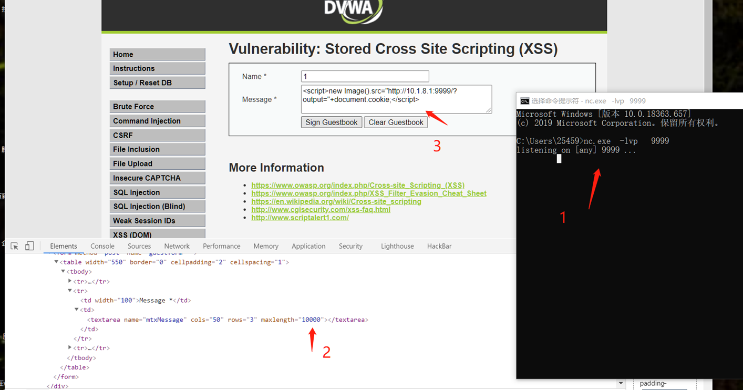The height and width of the screenshot is (390, 743).
Task: Go to Home in DVWA sidebar
Action: [157, 54]
